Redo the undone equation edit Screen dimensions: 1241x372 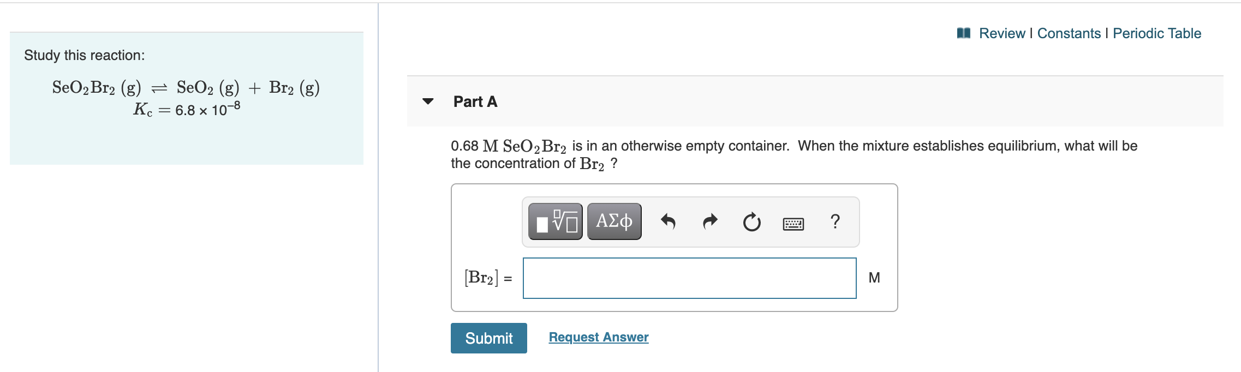tap(709, 221)
